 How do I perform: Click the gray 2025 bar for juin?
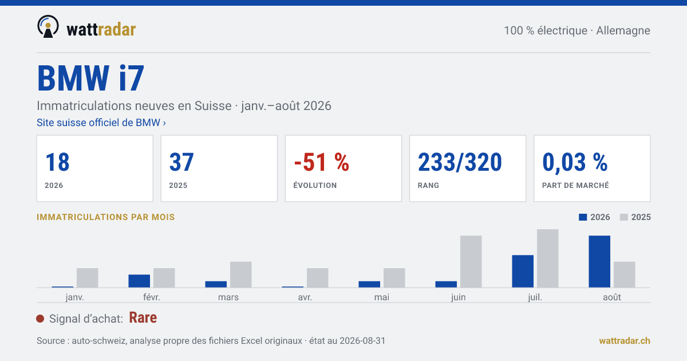(471, 261)
